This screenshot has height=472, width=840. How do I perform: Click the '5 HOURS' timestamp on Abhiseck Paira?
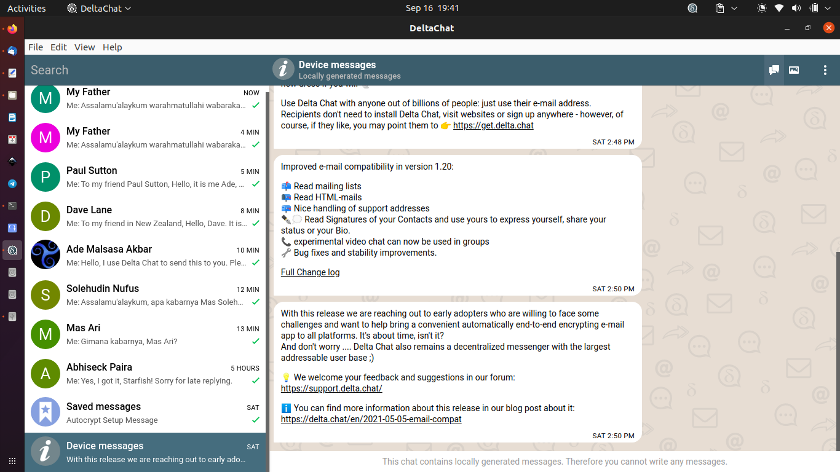click(245, 368)
